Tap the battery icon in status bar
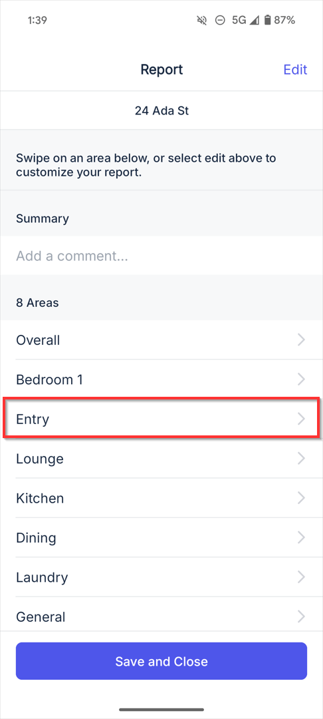The height and width of the screenshot is (719, 323). (268, 20)
